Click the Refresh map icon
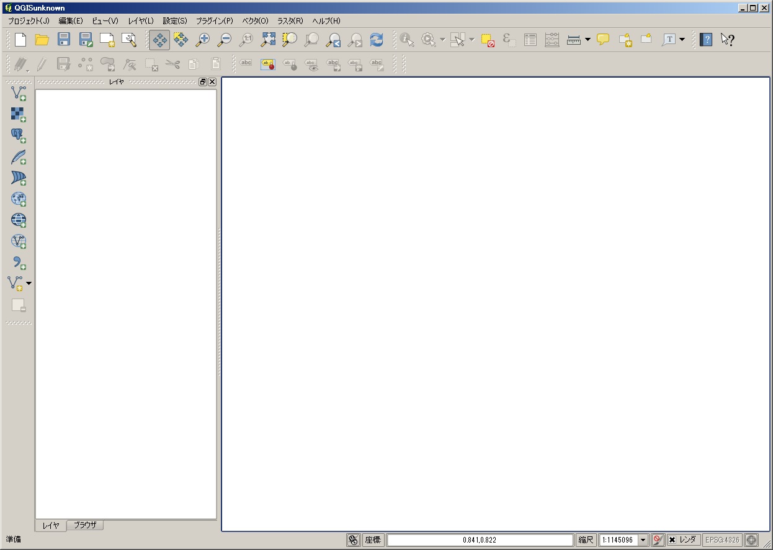 pos(377,39)
